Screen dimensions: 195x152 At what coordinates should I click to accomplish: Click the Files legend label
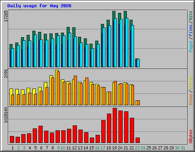(191, 30)
